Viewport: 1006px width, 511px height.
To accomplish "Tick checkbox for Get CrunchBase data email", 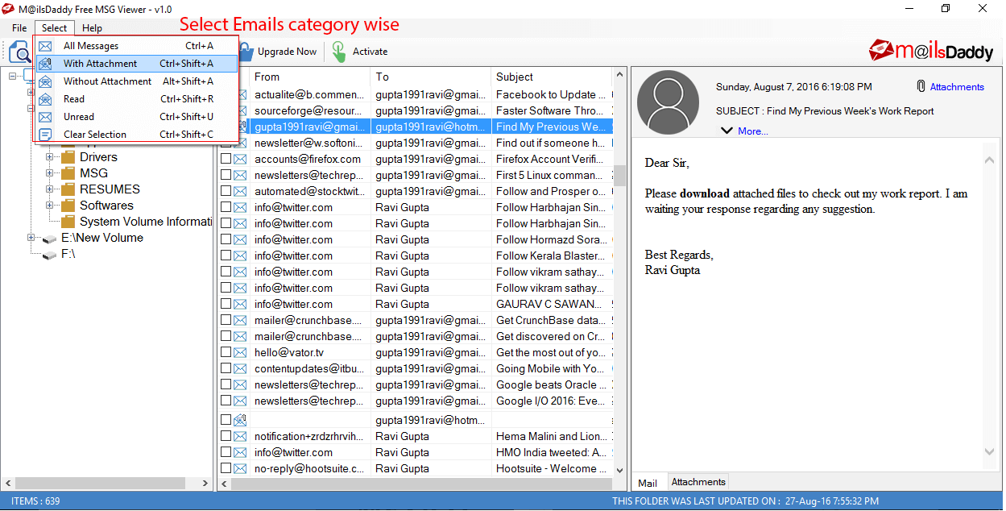I will 226,320.
